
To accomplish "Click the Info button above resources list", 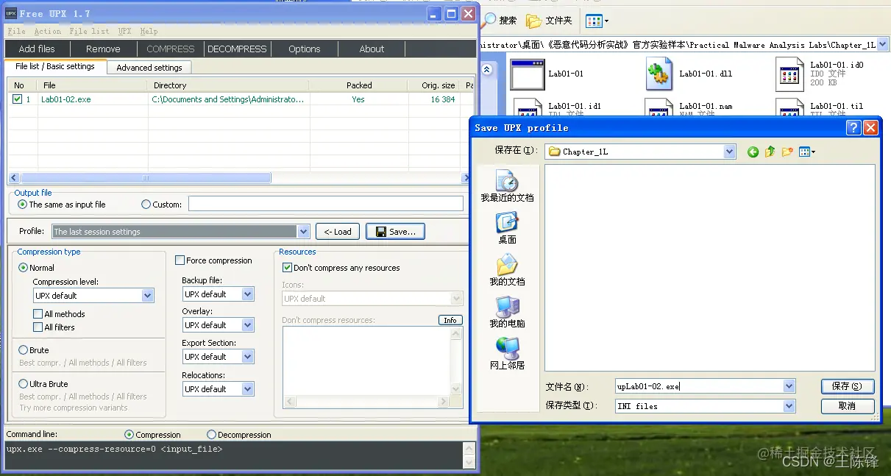I will click(x=450, y=320).
